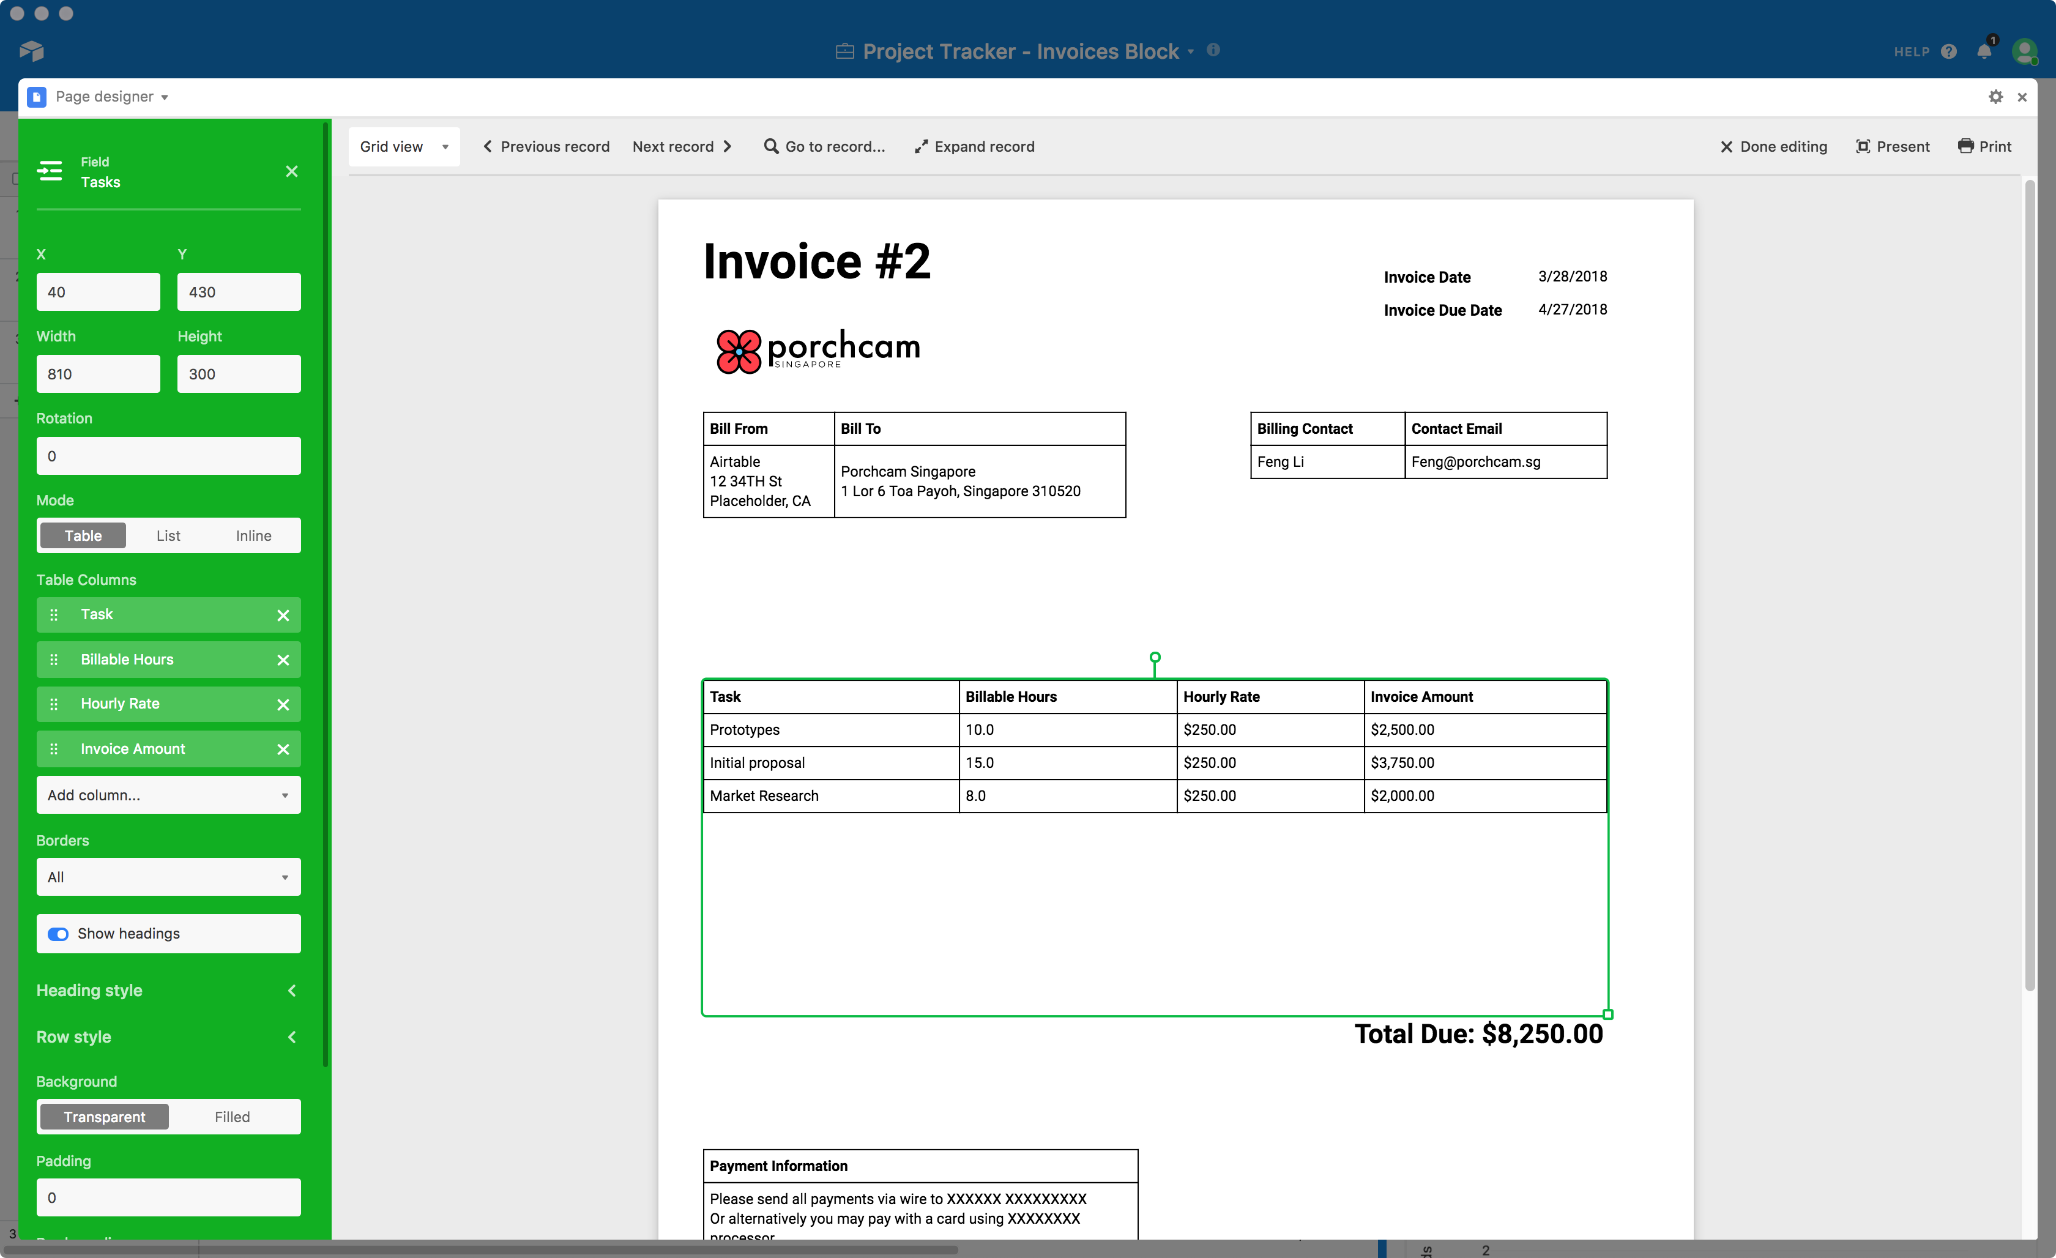Remove the Task column
Image resolution: width=2056 pixels, height=1258 pixels.
point(282,614)
